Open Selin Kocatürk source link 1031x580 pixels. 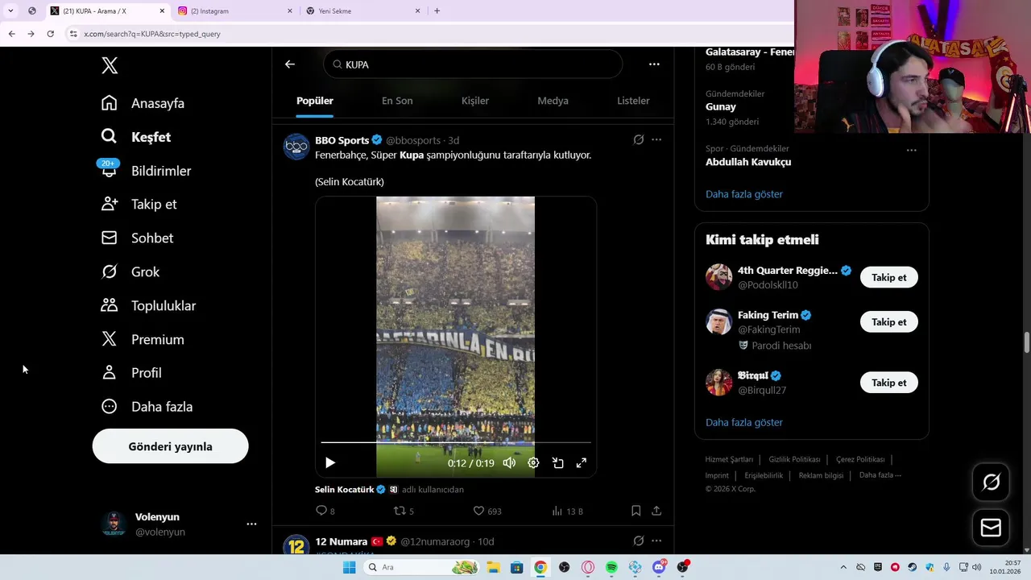pyautogui.click(x=344, y=489)
